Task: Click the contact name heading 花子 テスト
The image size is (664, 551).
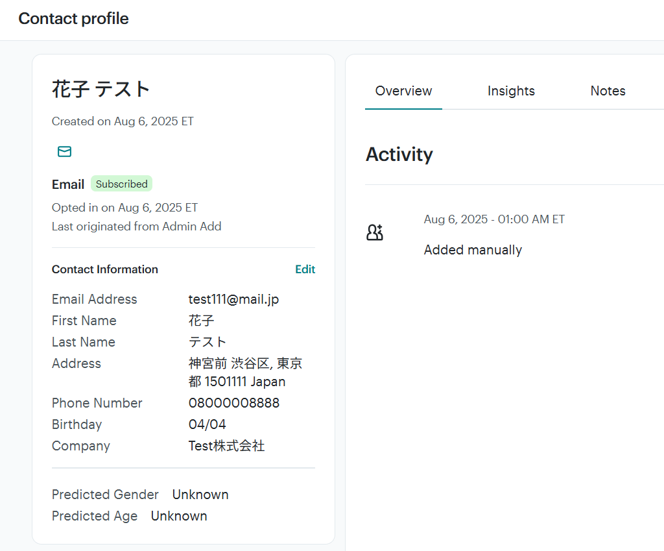Action: 101,90
